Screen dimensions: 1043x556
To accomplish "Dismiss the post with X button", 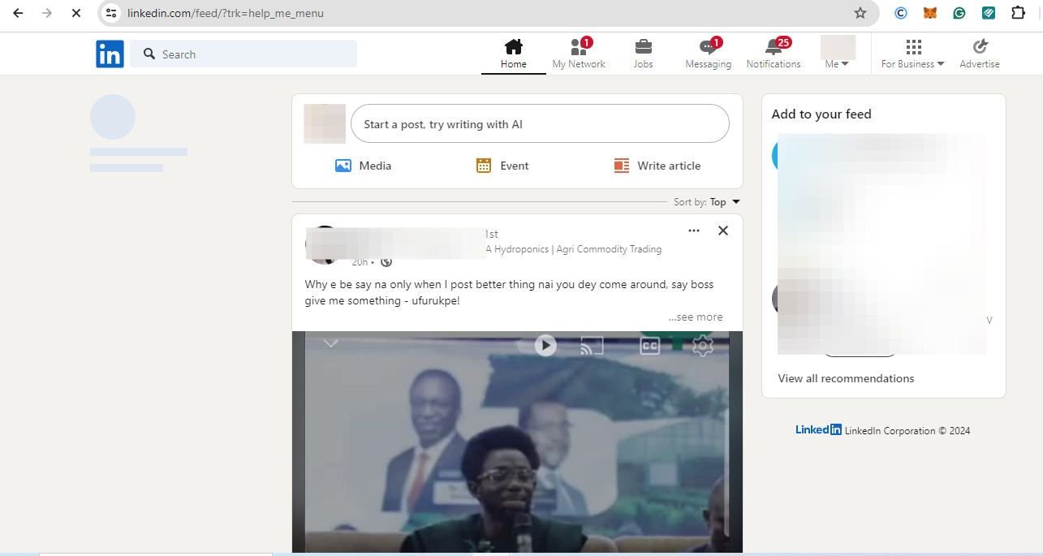I will coord(723,231).
